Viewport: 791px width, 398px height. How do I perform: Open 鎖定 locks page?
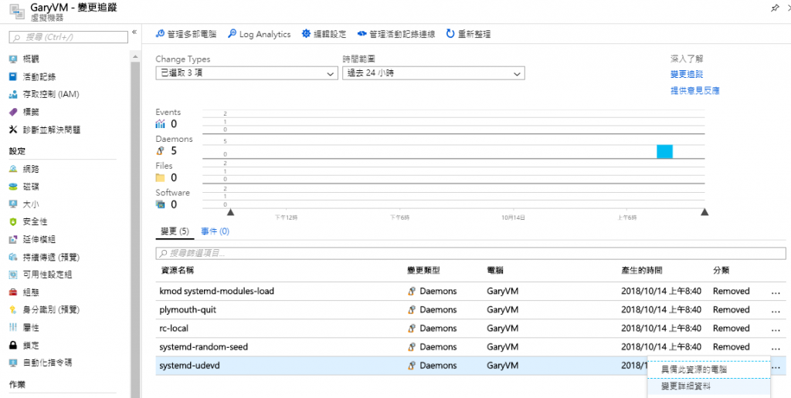[x=31, y=345]
